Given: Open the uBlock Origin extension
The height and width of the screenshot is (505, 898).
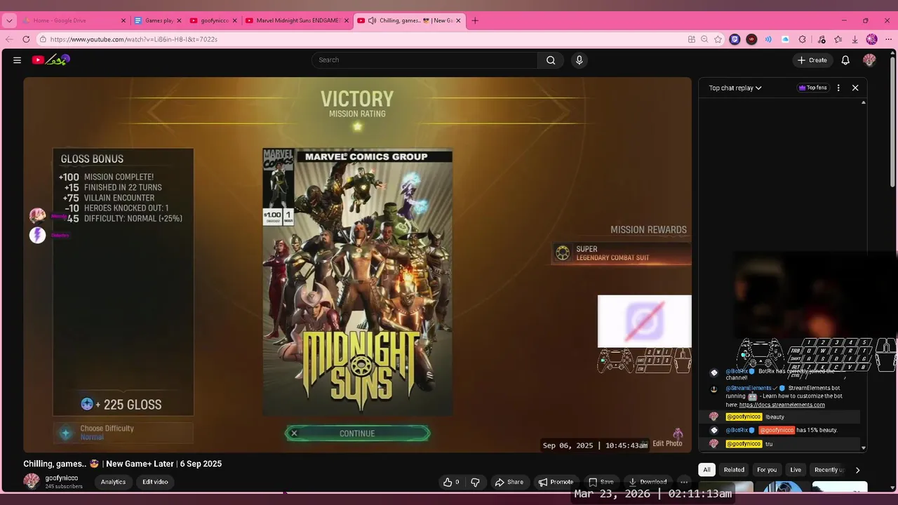Looking at the screenshot, I should (x=751, y=39).
